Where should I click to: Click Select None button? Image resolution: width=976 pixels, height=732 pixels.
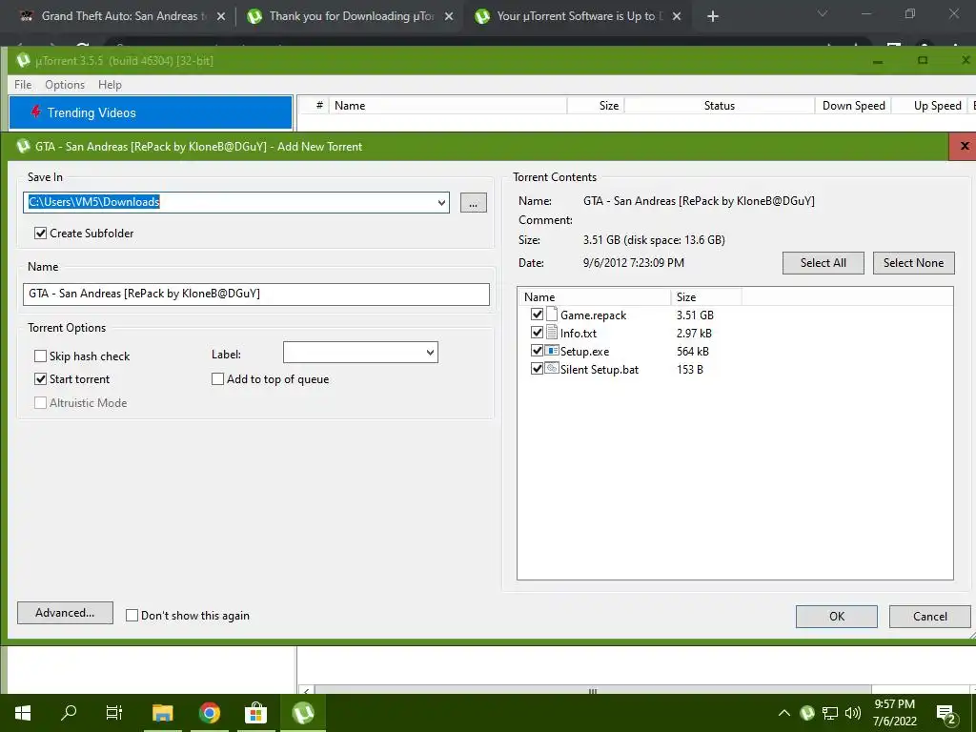click(913, 263)
